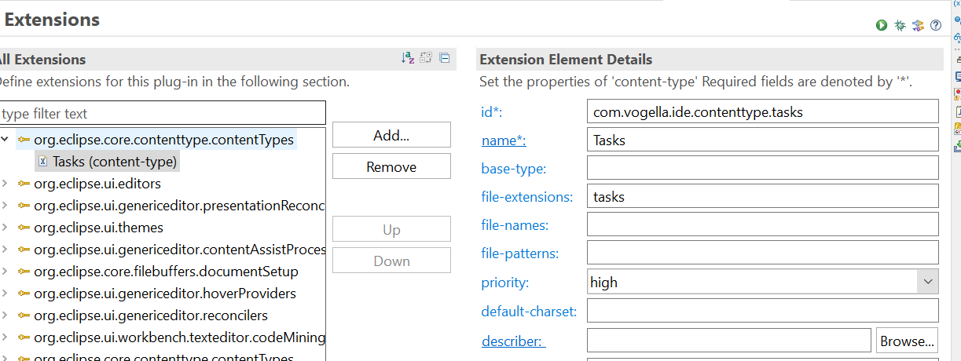The height and width of the screenshot is (361, 961).
Task: Click the expand/collapse toggle icon beside the sort icon
Action: point(426,57)
